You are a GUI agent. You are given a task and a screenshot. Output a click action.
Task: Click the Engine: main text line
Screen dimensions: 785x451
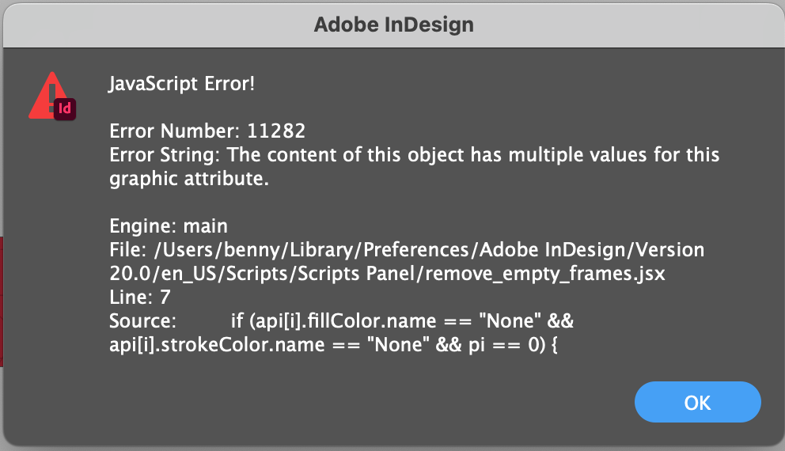tap(169, 226)
